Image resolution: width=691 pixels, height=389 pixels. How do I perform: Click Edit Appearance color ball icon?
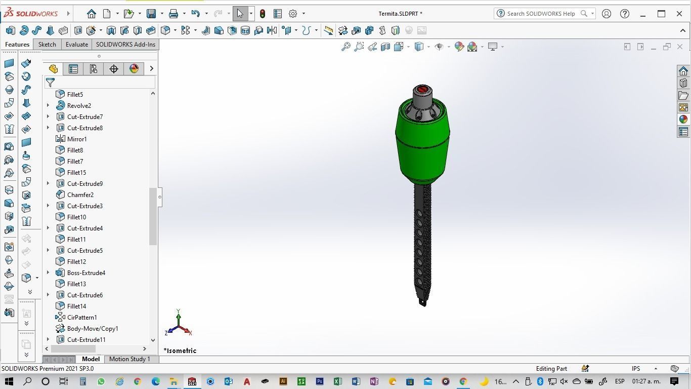tap(459, 47)
